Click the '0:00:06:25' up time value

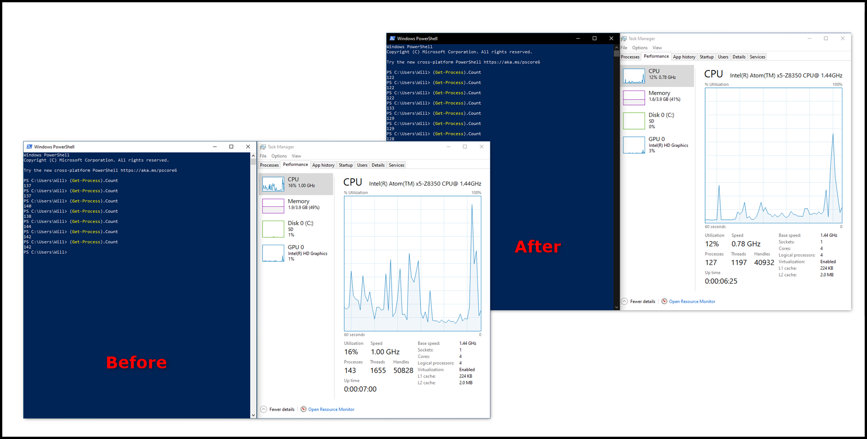pos(721,281)
